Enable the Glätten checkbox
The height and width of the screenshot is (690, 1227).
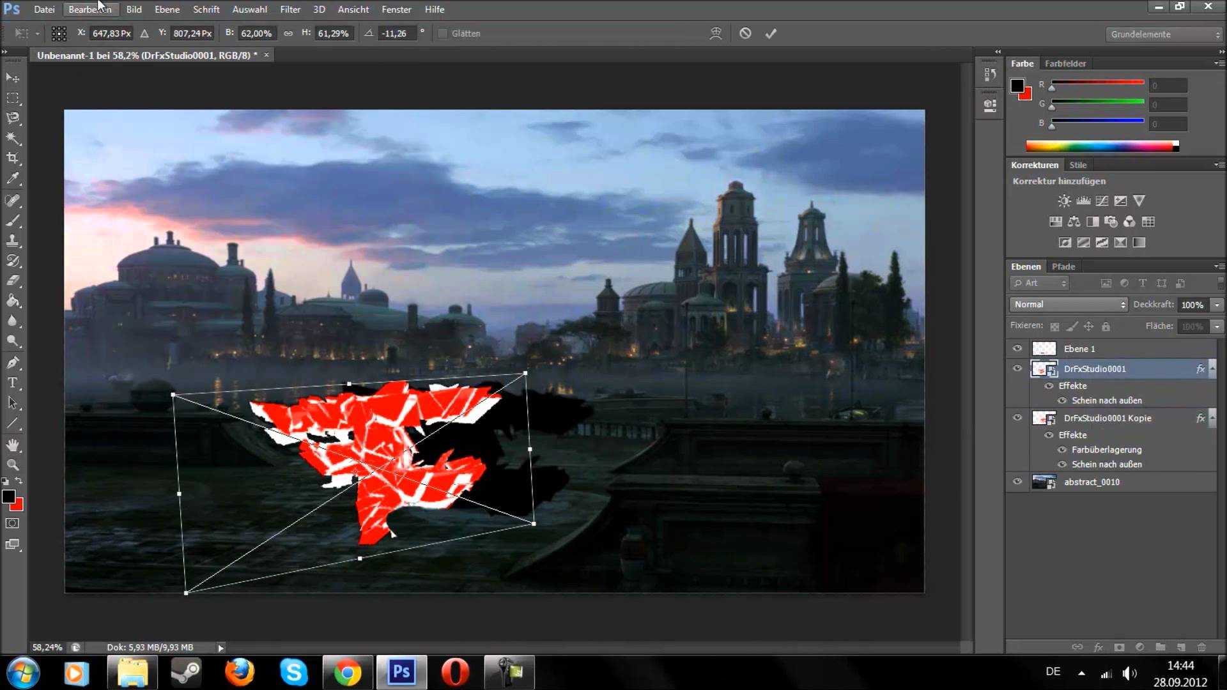pos(442,33)
